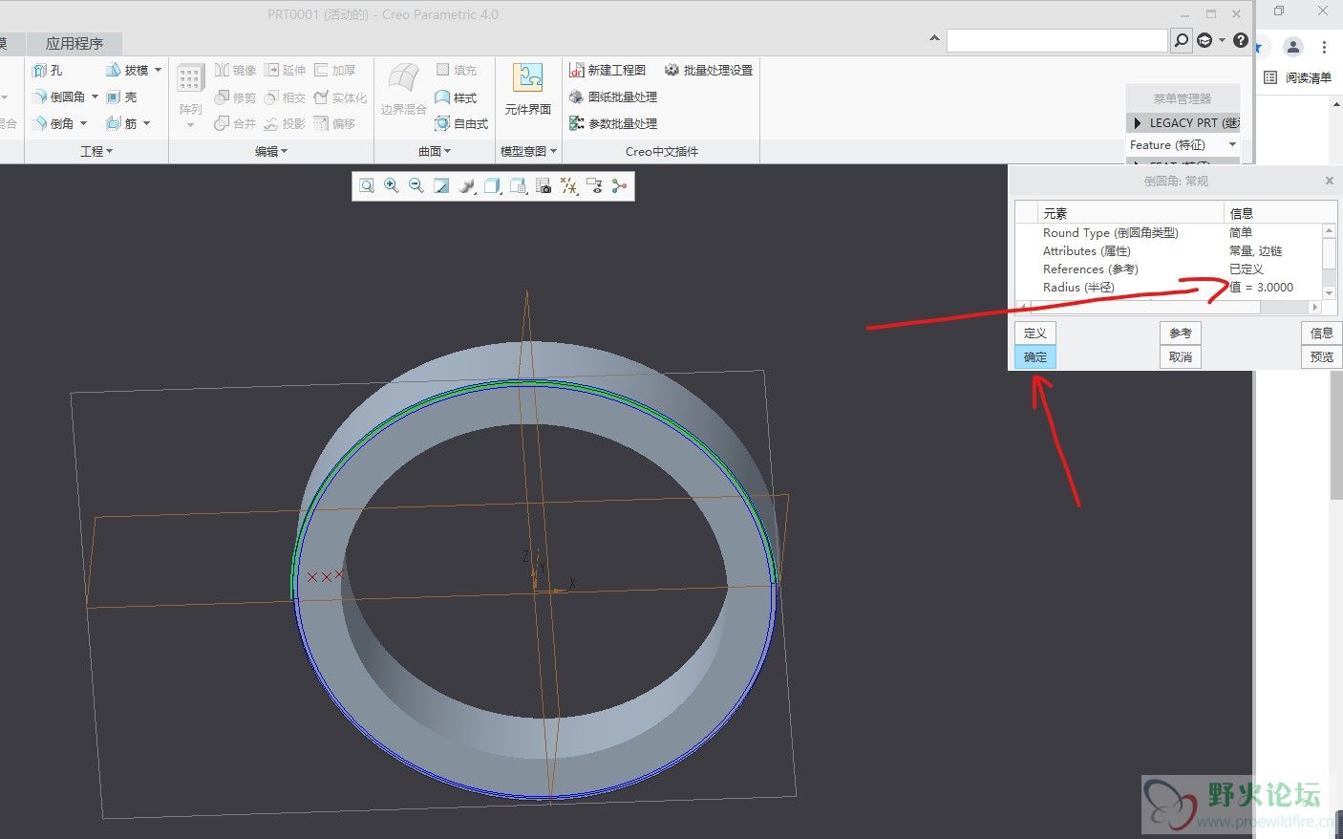
Task: Click the 自由式 (Freestyle) tool
Action: point(461,123)
